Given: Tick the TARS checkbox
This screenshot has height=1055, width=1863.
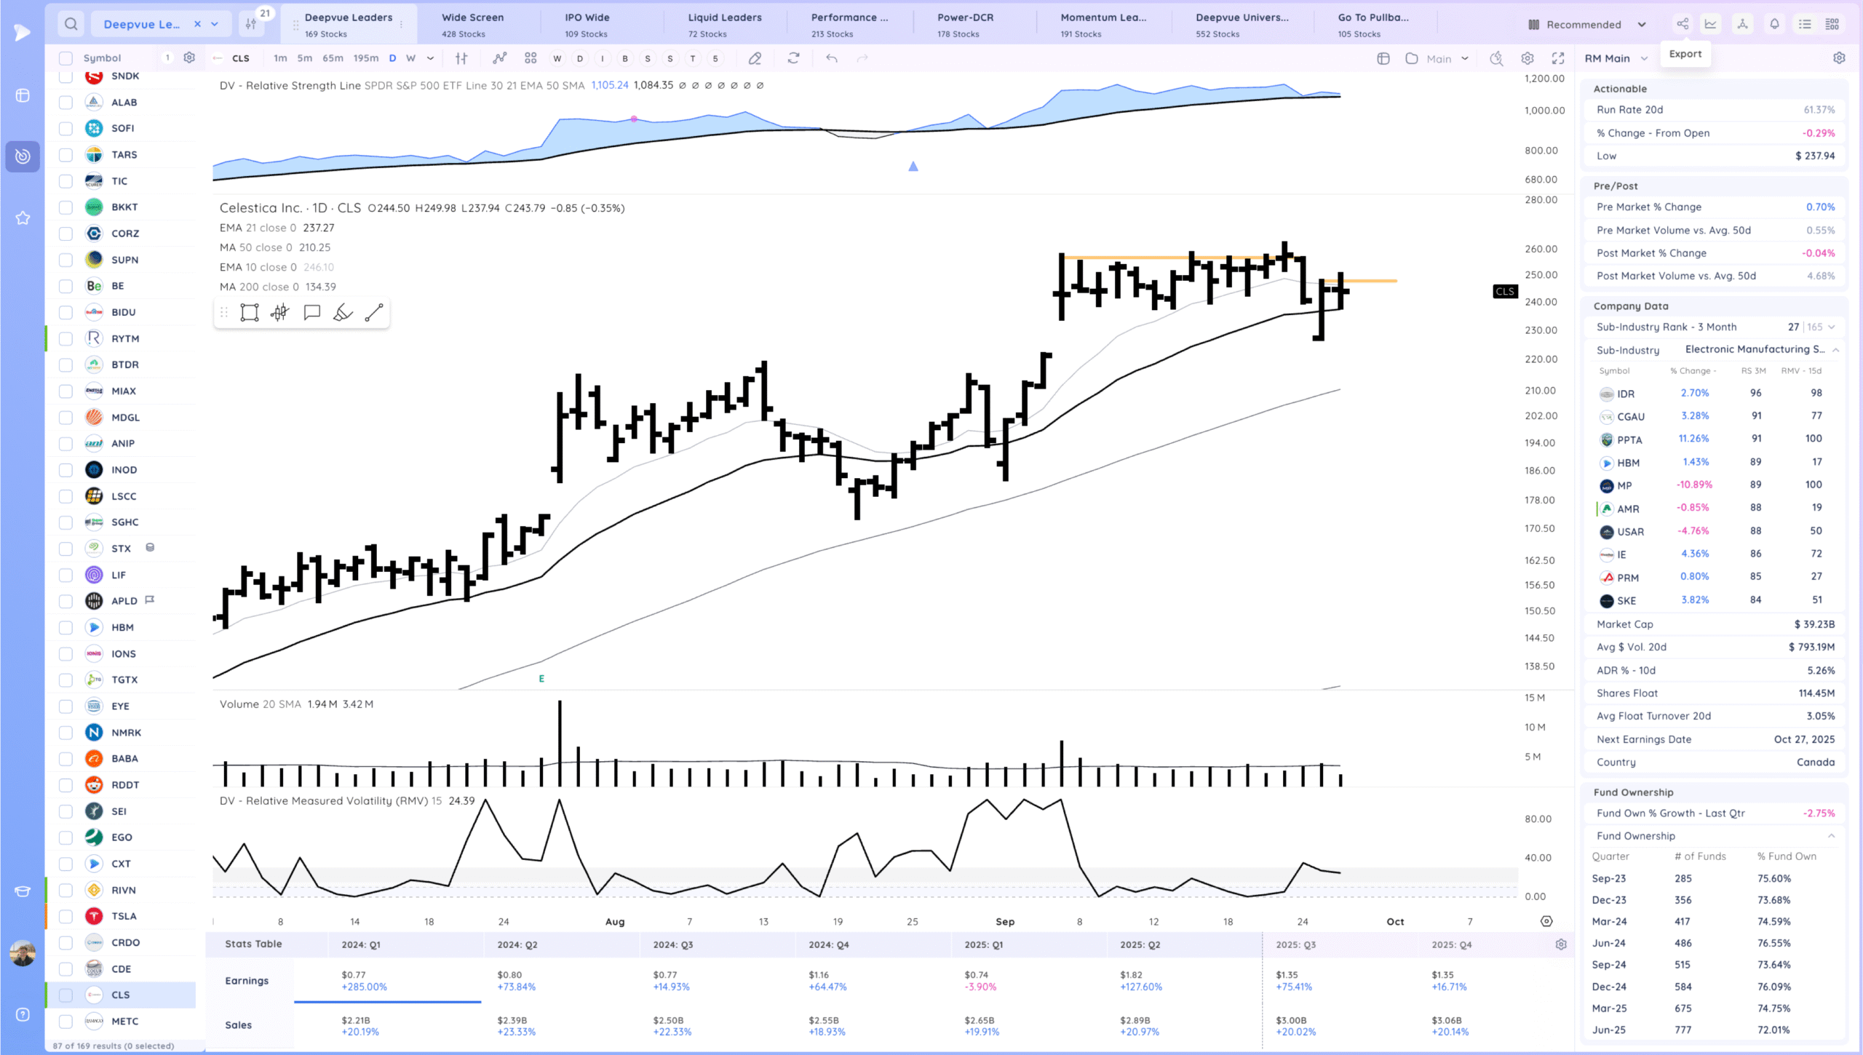Looking at the screenshot, I should [65, 155].
